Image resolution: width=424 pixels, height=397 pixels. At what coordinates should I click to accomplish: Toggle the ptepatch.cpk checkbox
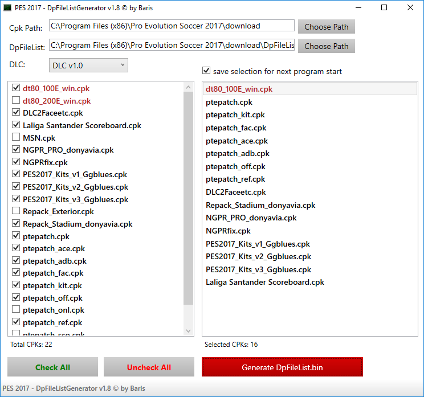coord(16,236)
